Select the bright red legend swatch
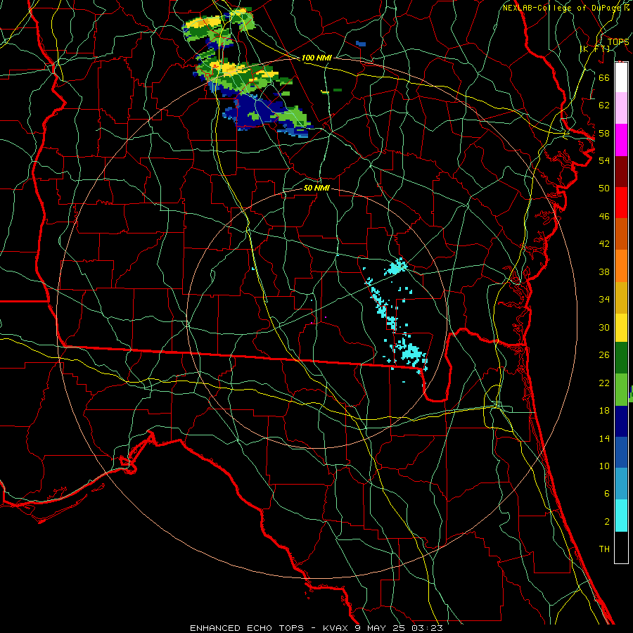This screenshot has height=633, width=633. click(621, 203)
